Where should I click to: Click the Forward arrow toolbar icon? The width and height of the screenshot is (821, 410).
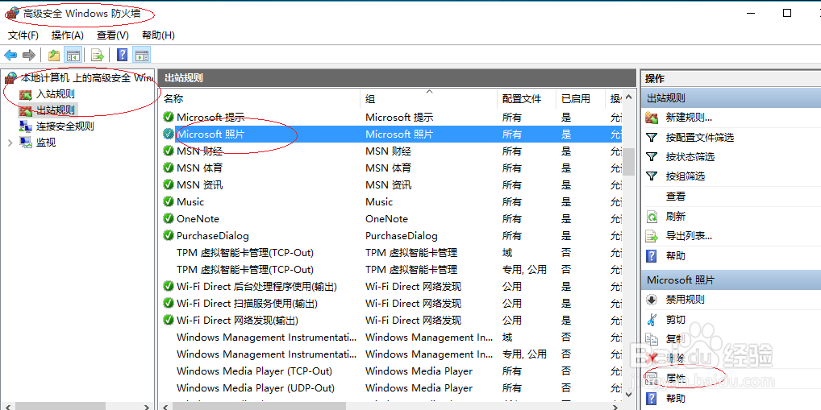click(x=29, y=55)
